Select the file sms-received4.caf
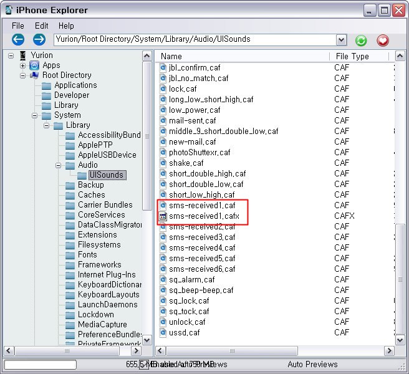Screen dimensions: 409x374 pyautogui.click(x=202, y=247)
